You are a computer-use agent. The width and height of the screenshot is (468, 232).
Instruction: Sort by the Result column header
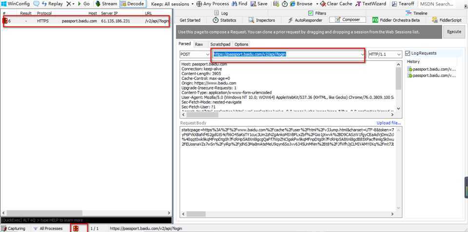point(26,14)
